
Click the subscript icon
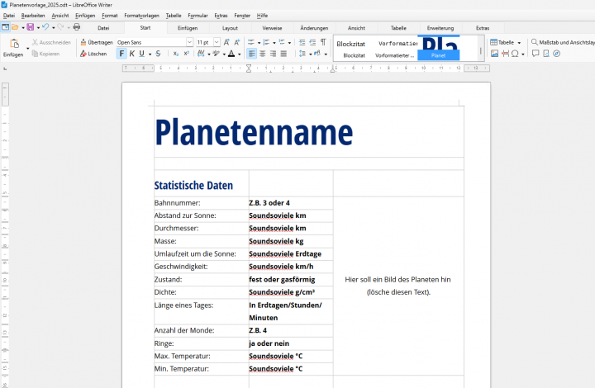click(175, 54)
